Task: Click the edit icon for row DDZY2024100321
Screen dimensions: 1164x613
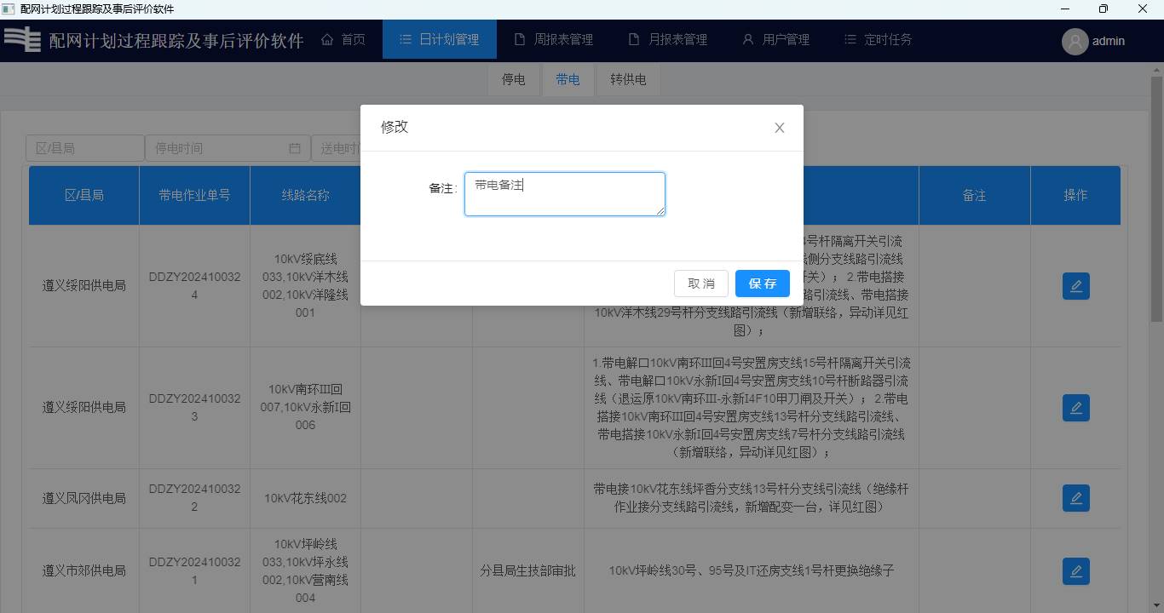Action: pyautogui.click(x=1075, y=570)
